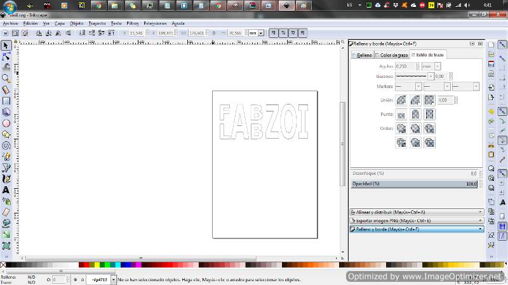Expand Alinear y distribuir panel

coord(417,212)
